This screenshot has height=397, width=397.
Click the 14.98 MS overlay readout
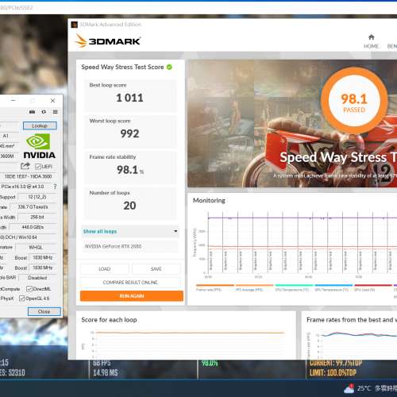pos(106,372)
